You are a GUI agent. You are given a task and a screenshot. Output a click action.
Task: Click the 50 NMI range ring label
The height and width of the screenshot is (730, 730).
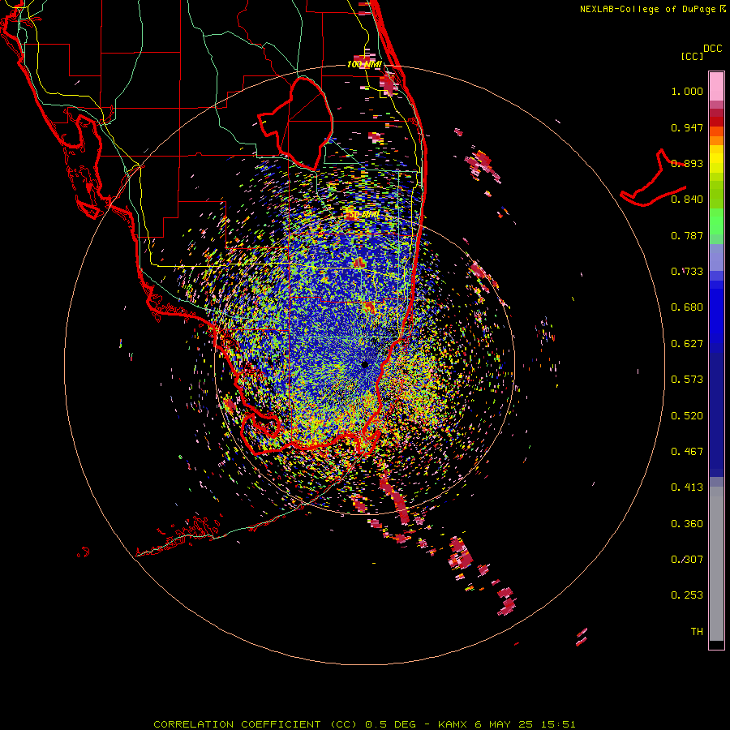(x=363, y=215)
